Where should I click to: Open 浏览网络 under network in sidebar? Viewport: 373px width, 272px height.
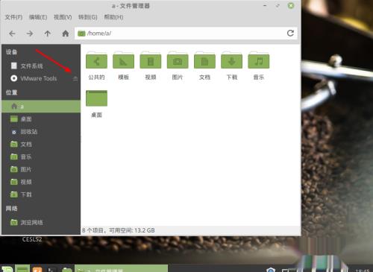click(x=41, y=222)
